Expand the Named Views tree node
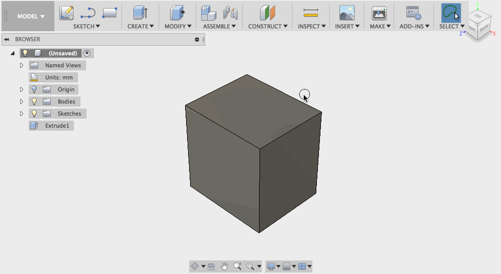501x274 pixels. pyautogui.click(x=22, y=65)
